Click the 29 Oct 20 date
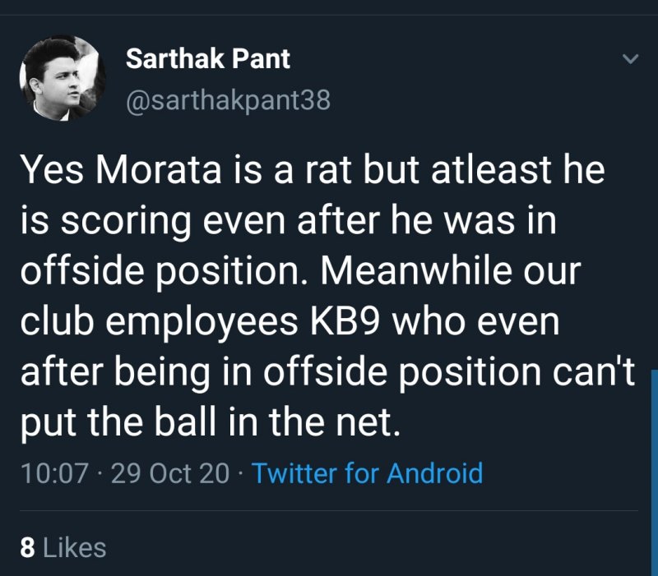Image resolution: width=658 pixels, height=576 pixels. [x=169, y=473]
